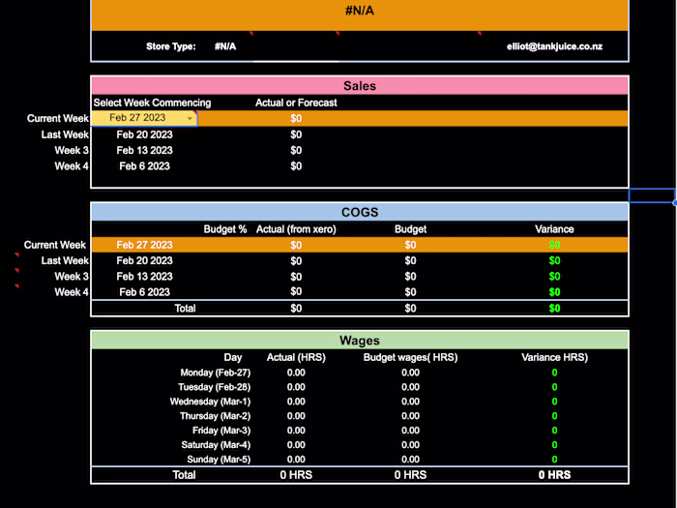
Task: Click the Sales 'Last Week' row label
Action: (x=65, y=134)
